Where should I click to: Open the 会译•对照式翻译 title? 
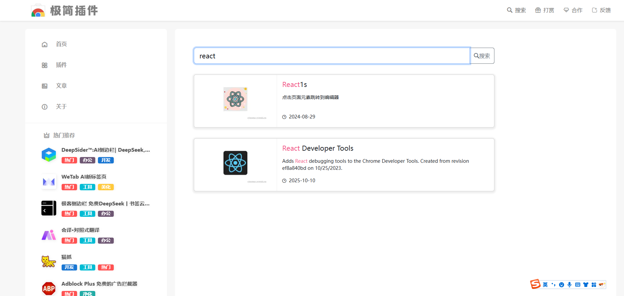80,230
